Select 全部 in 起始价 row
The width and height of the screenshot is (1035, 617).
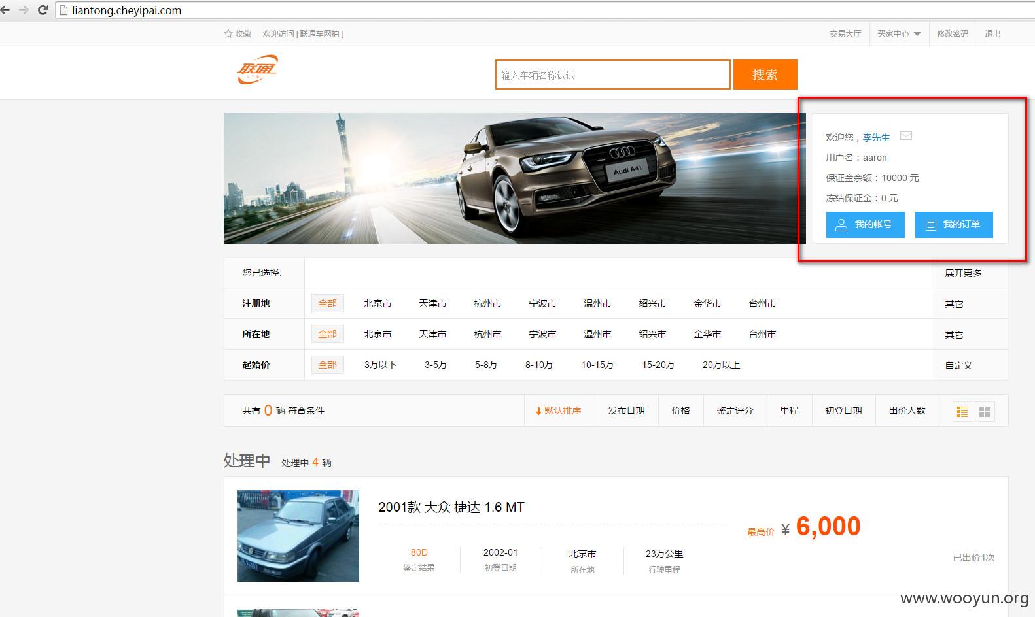(328, 365)
